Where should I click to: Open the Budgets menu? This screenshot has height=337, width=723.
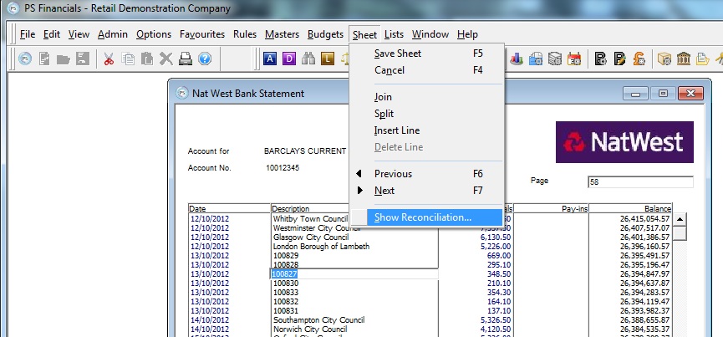(325, 34)
